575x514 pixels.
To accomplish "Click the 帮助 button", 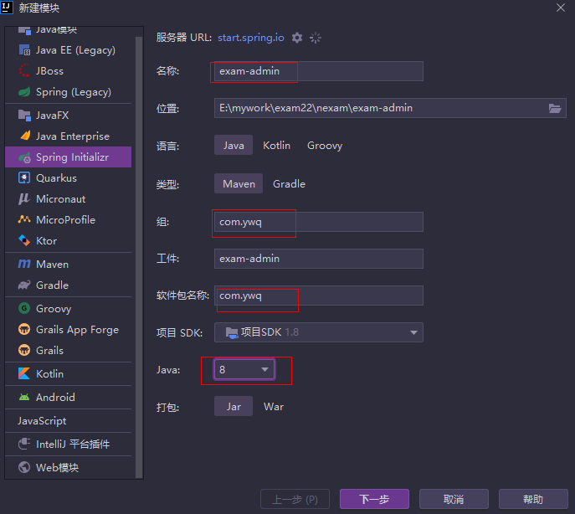I will (x=533, y=499).
